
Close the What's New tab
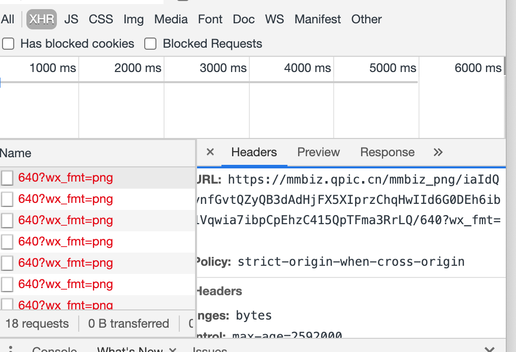tap(173, 349)
